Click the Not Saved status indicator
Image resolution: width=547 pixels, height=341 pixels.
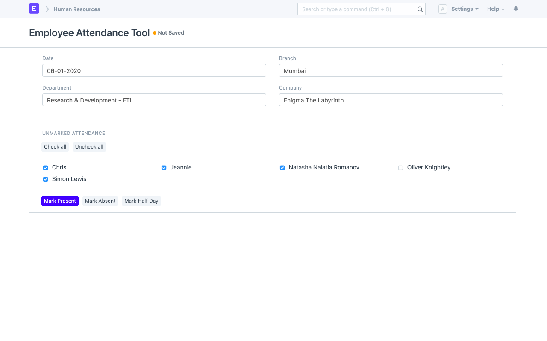click(169, 33)
